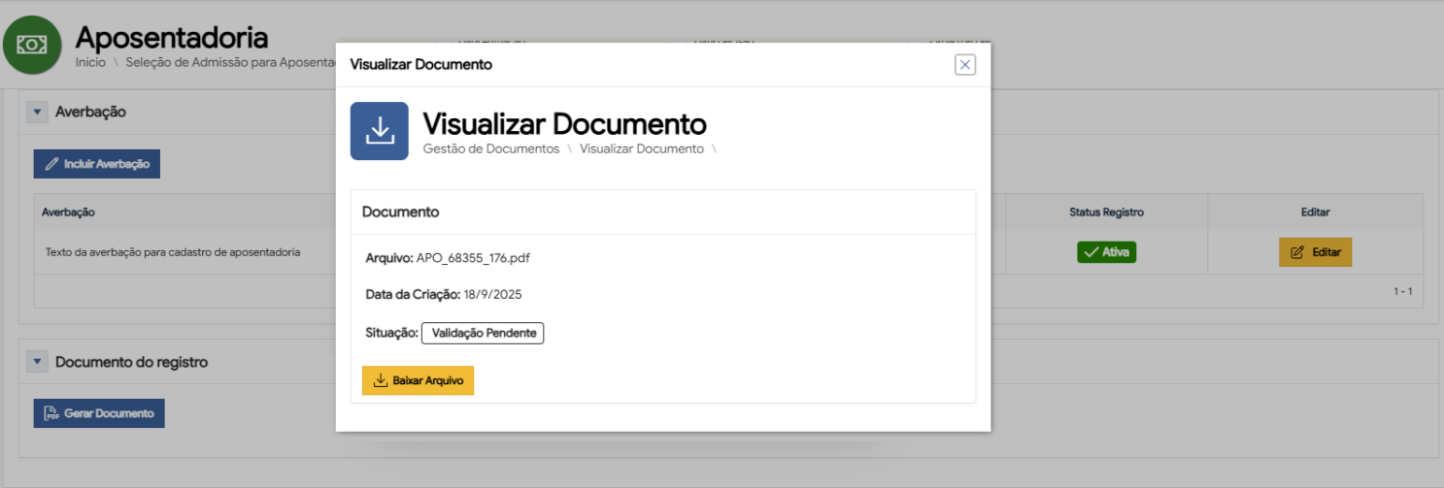1444x488 pixels.
Task: Select the Visualizar Documento breadcrumb item
Action: (641, 149)
